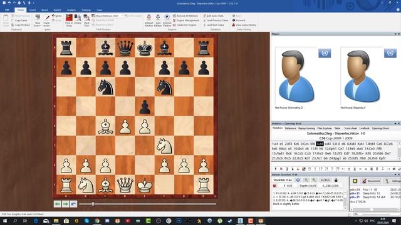Step forward one move with right arrow
The width and height of the screenshot is (401, 225).
[x=65, y=204]
